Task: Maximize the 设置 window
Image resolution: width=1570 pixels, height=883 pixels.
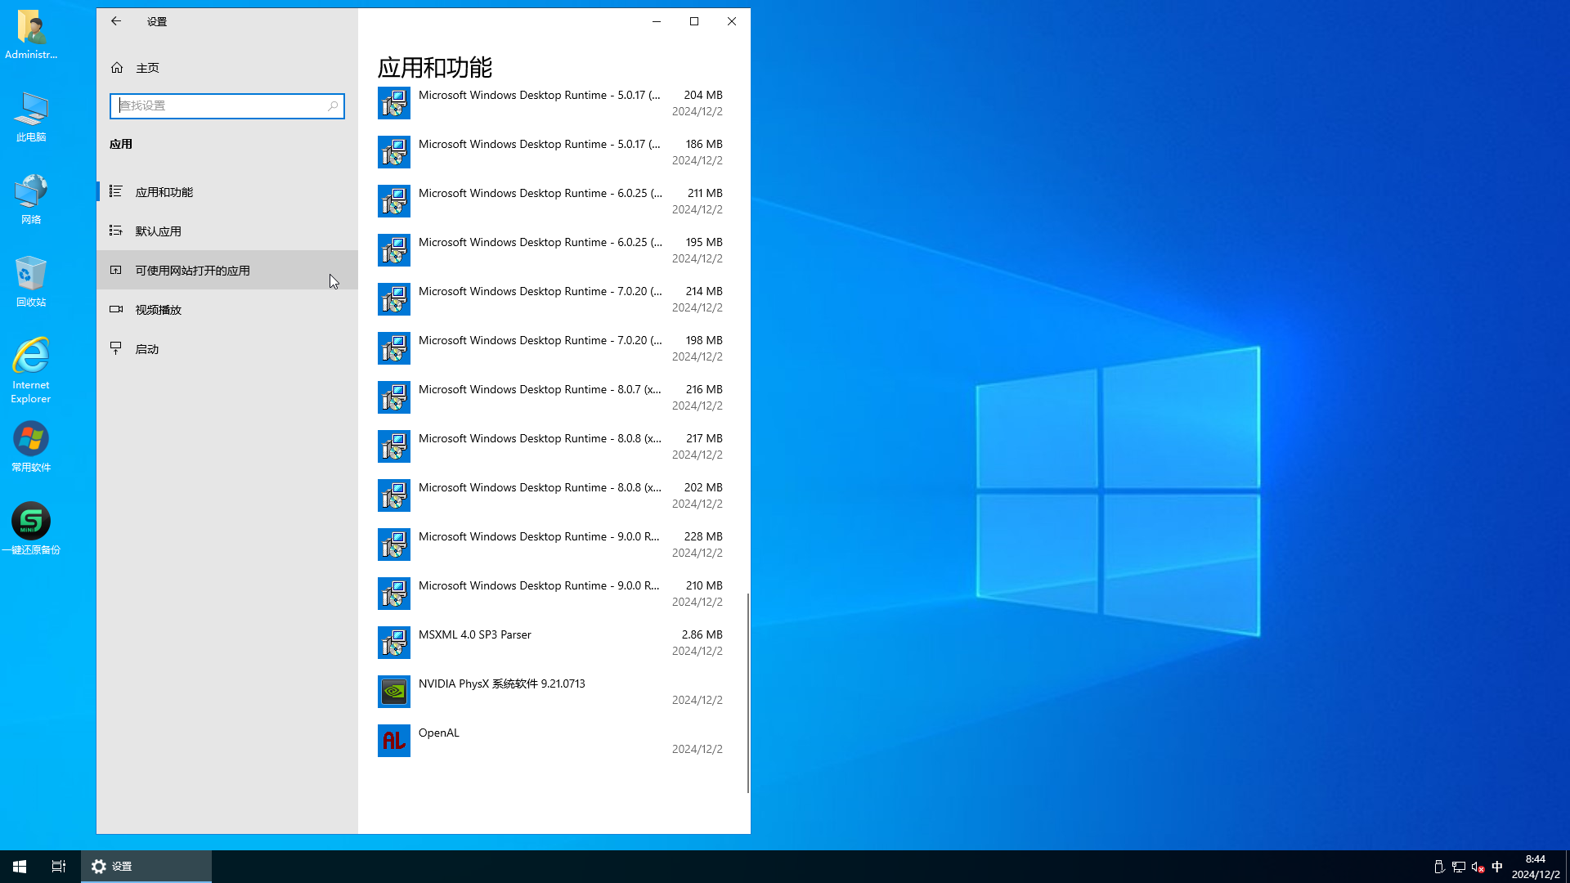Action: click(x=694, y=21)
